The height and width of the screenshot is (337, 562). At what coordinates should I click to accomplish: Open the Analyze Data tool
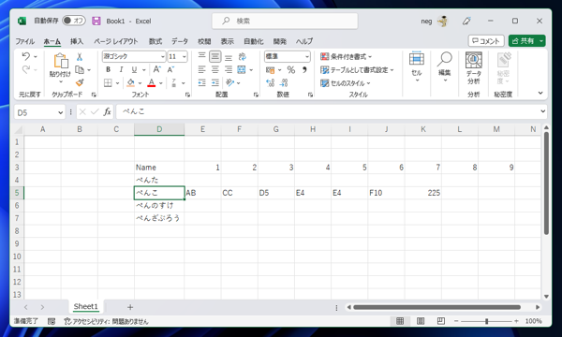click(473, 68)
